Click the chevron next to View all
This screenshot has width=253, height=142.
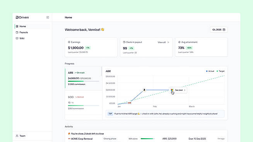tap(168, 42)
